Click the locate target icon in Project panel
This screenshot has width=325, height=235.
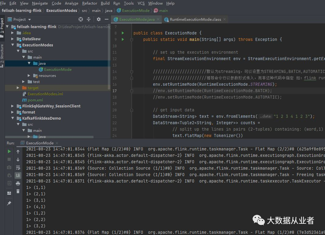coord(81,19)
